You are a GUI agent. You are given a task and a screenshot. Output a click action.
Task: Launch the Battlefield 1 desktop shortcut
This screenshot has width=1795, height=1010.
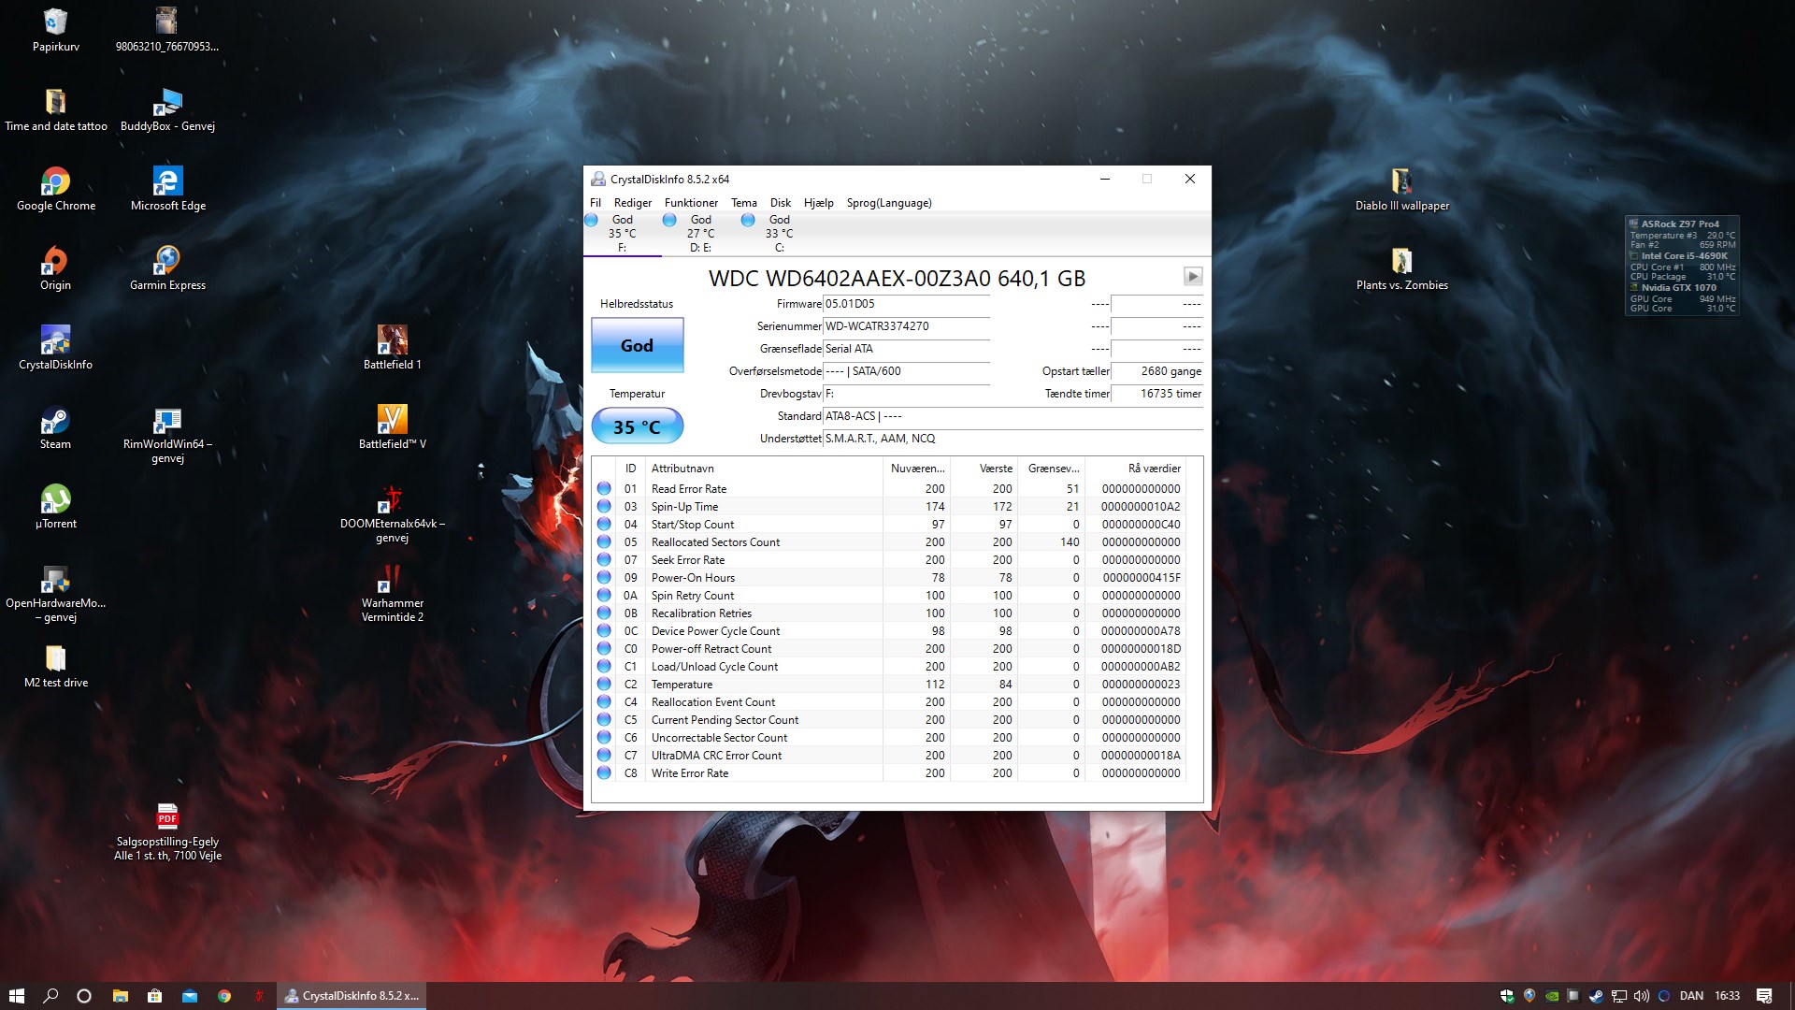click(x=392, y=348)
